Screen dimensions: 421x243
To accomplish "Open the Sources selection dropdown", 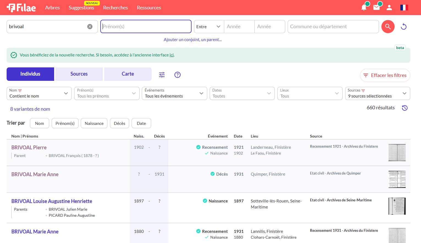I will pos(377,93).
